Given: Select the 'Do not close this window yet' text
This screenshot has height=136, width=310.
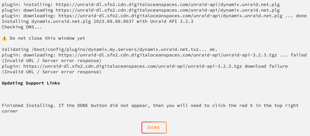Looking at the screenshot, I should 47,38.
